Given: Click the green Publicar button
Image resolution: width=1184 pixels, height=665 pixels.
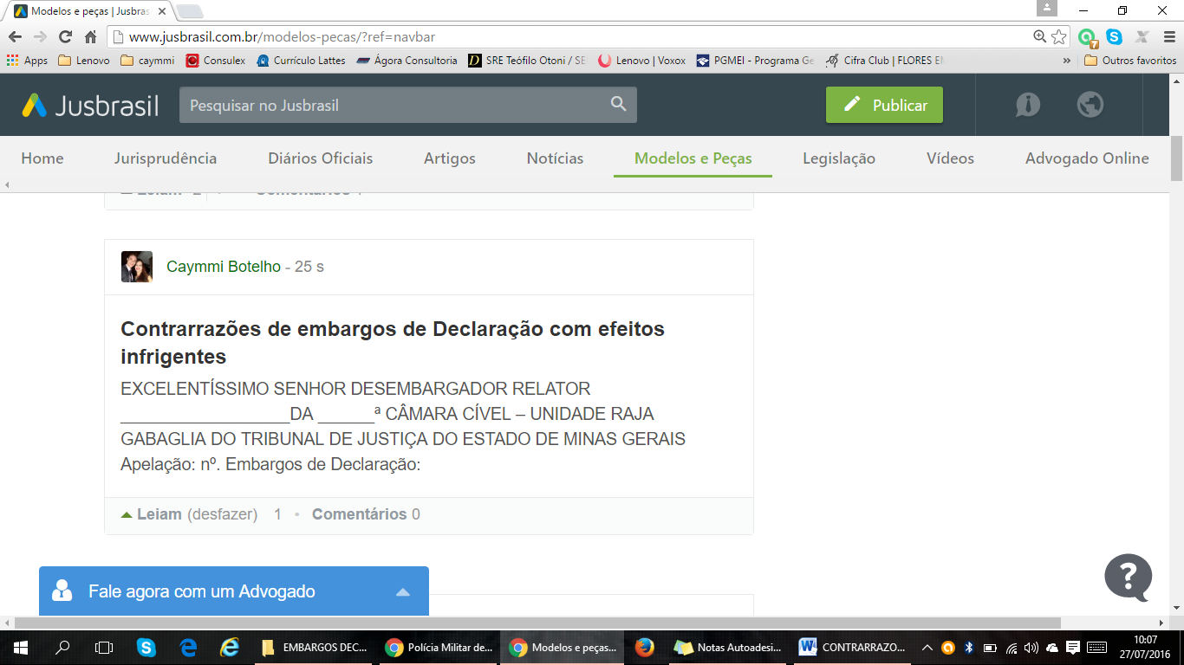Looking at the screenshot, I should tap(884, 105).
